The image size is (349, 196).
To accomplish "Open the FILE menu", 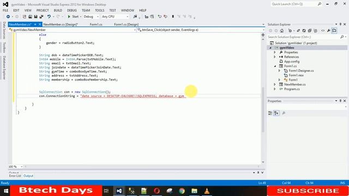I will 5,10.
